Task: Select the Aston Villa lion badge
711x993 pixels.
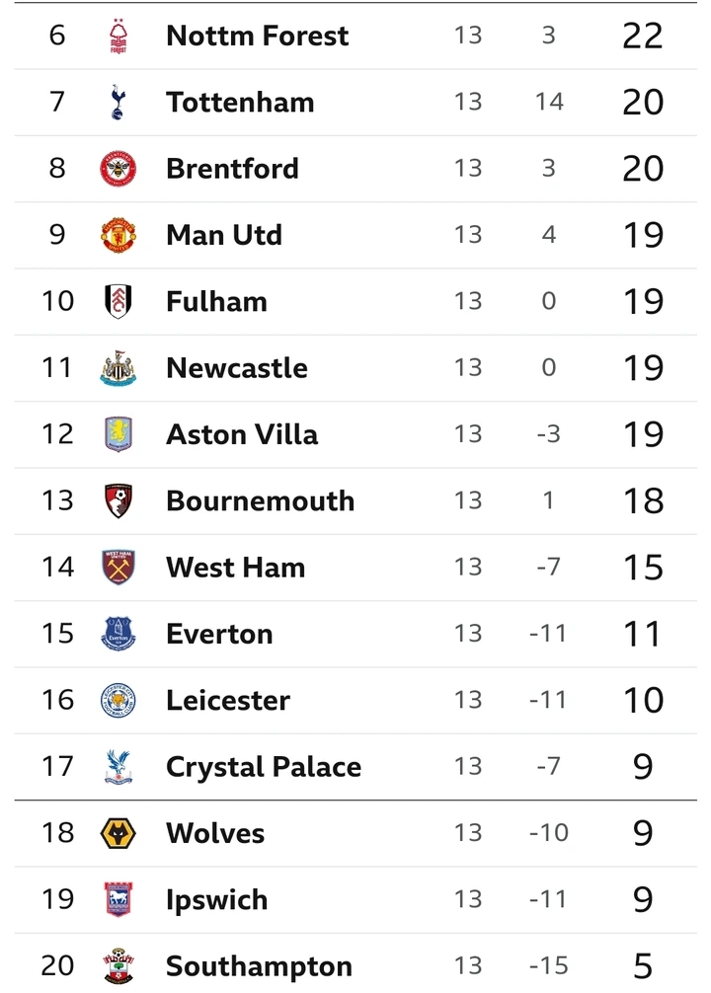Action: coord(118,434)
